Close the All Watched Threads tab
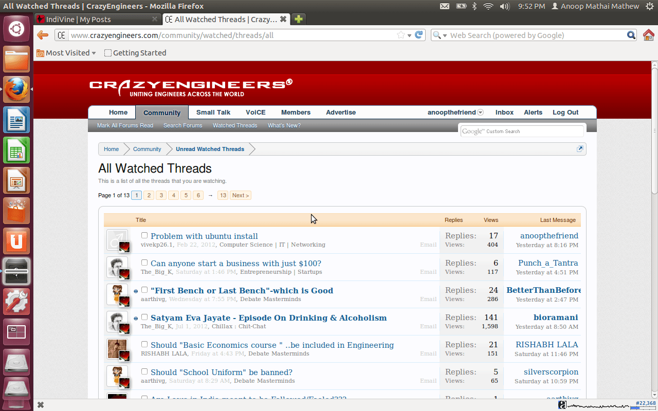The width and height of the screenshot is (658, 411). pyautogui.click(x=283, y=20)
